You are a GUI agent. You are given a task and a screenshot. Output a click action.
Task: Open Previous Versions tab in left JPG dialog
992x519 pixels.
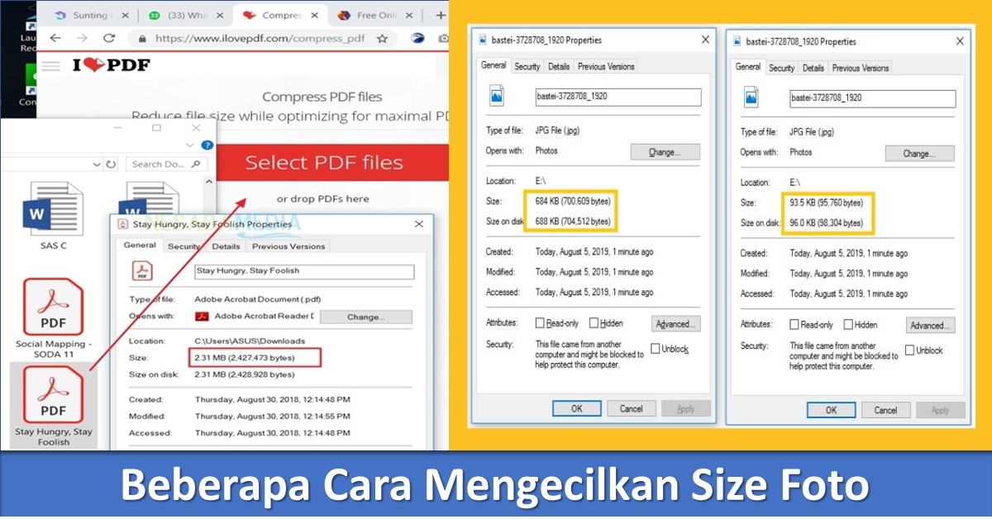coord(606,66)
